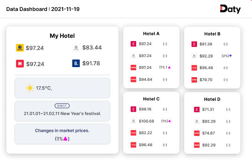Click the $100.68 price in Hotel C

(x=147, y=121)
